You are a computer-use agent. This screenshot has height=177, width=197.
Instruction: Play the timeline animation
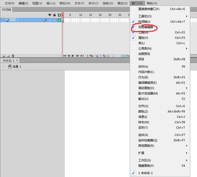pos(73,56)
